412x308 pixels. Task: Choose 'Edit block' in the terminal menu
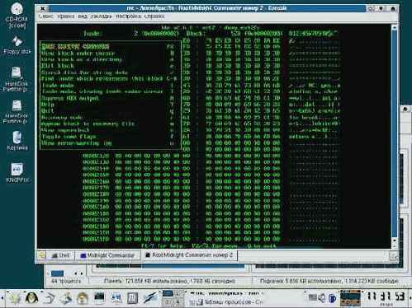click(x=108, y=66)
